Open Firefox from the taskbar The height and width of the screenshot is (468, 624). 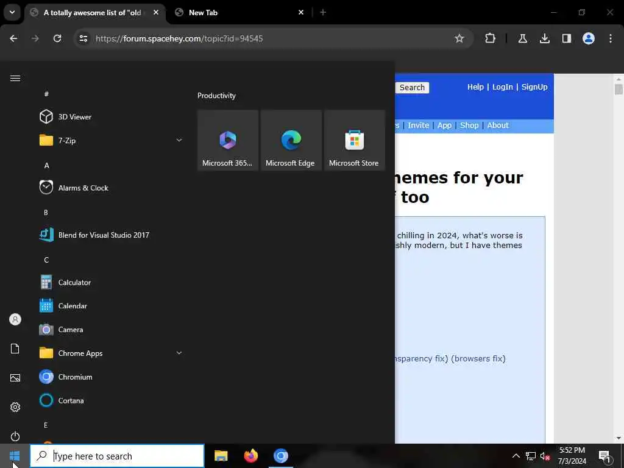pos(250,456)
